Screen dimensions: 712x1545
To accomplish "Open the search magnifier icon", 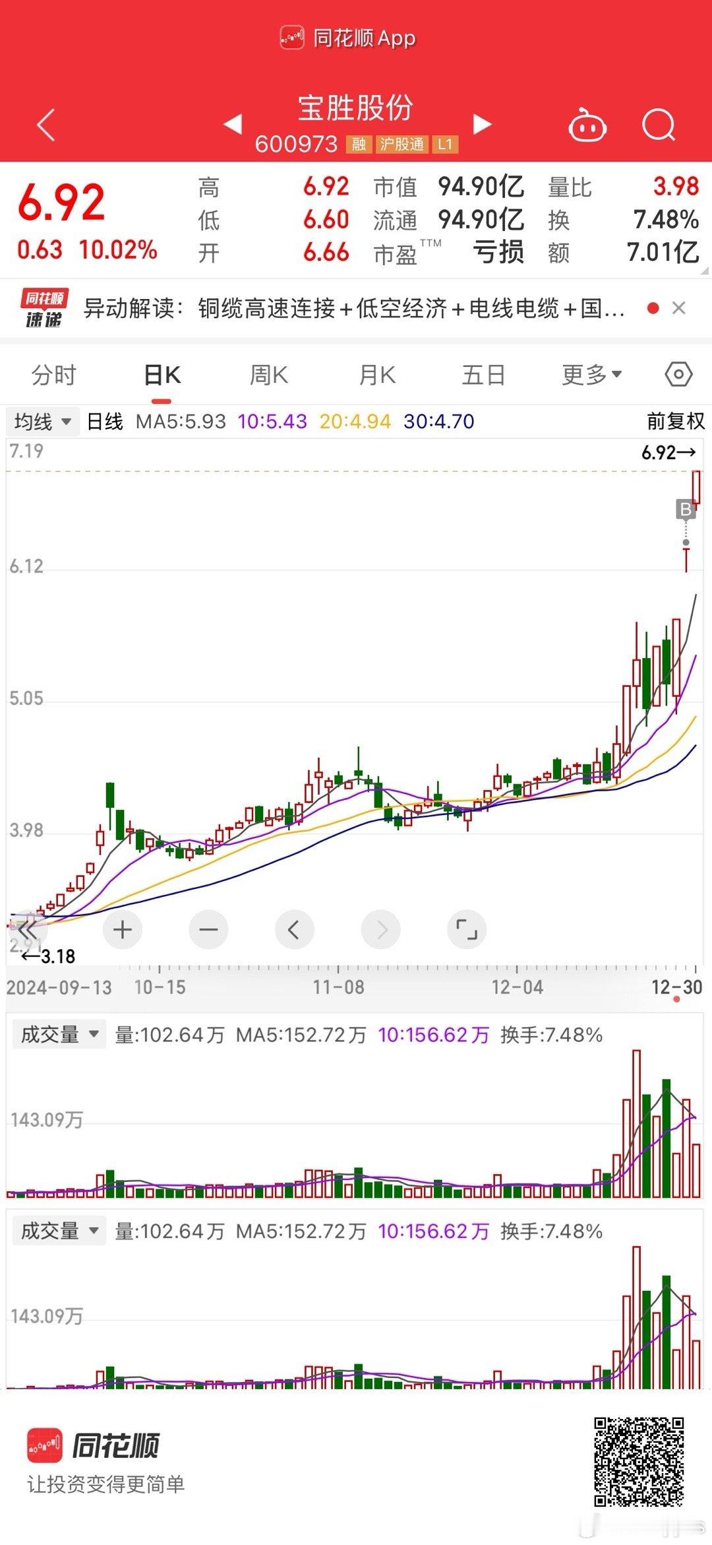I will pyautogui.click(x=659, y=125).
